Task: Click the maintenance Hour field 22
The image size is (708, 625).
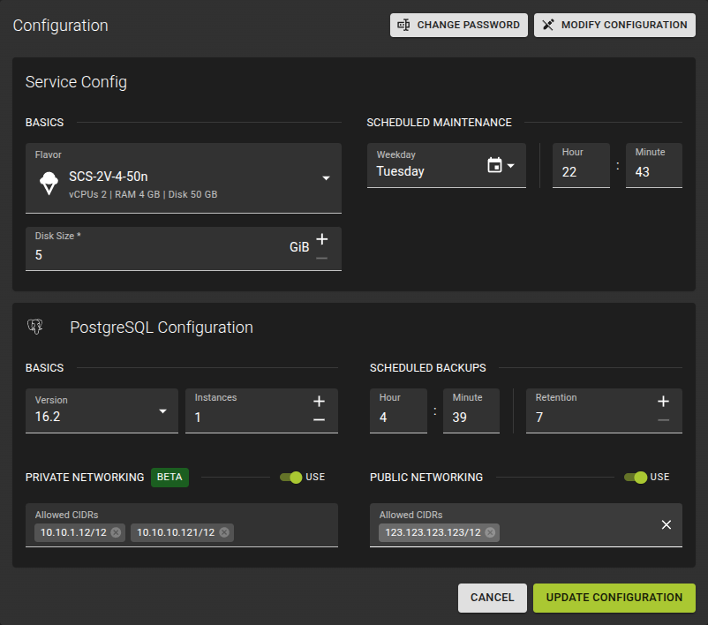Action: pos(581,165)
